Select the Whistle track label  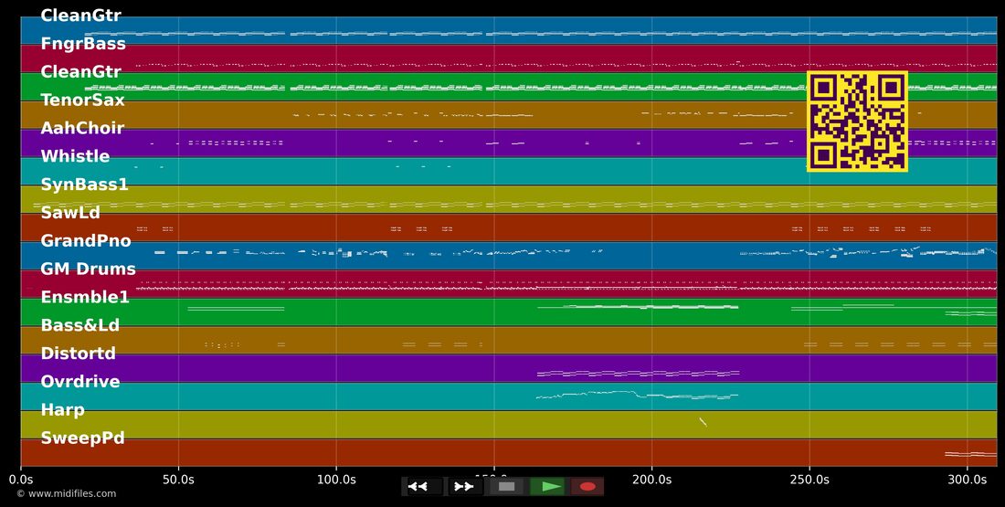(75, 156)
